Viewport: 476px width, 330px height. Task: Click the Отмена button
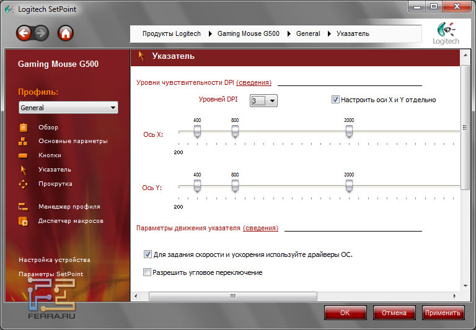394,313
